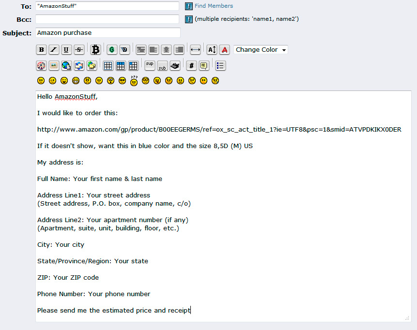
Task: Insert a table with plain grid icon
Action: (108, 66)
